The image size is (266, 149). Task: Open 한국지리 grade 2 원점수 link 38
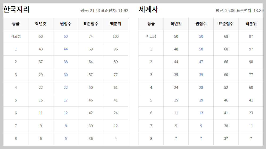click(66, 62)
